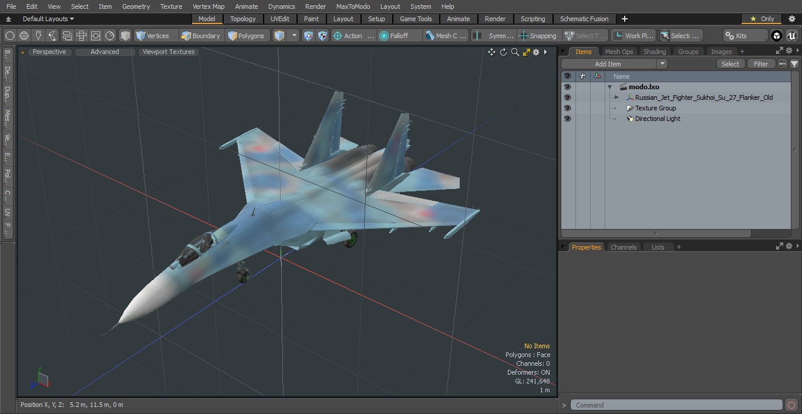Click the funnel filter icon
Viewport: 802px width, 414px height.
coord(794,64)
